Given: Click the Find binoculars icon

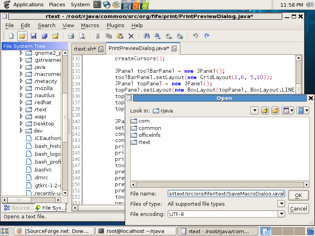Looking at the screenshot, I should (x=146, y=36).
